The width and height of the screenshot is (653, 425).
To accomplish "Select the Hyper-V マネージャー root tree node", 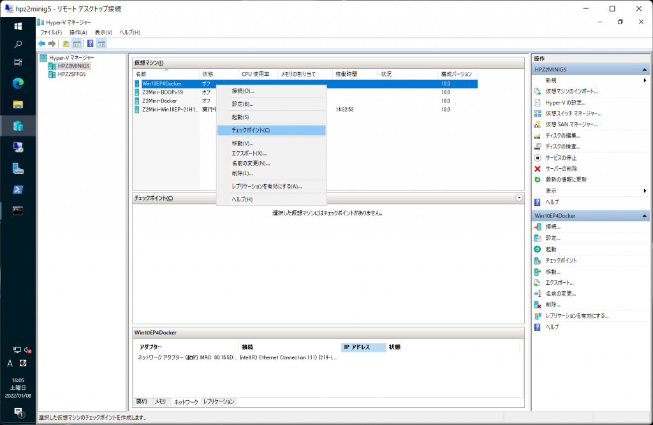I will coord(71,58).
